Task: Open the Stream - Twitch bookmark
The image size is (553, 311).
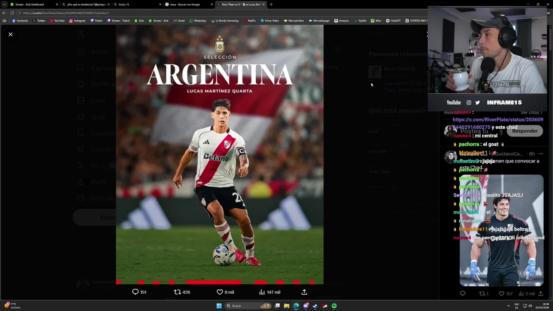Action: tap(118, 21)
